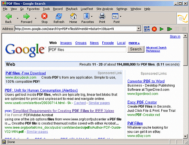Click the Font toolbar icon
The width and height of the screenshot is (189, 145).
click(x=115, y=16)
